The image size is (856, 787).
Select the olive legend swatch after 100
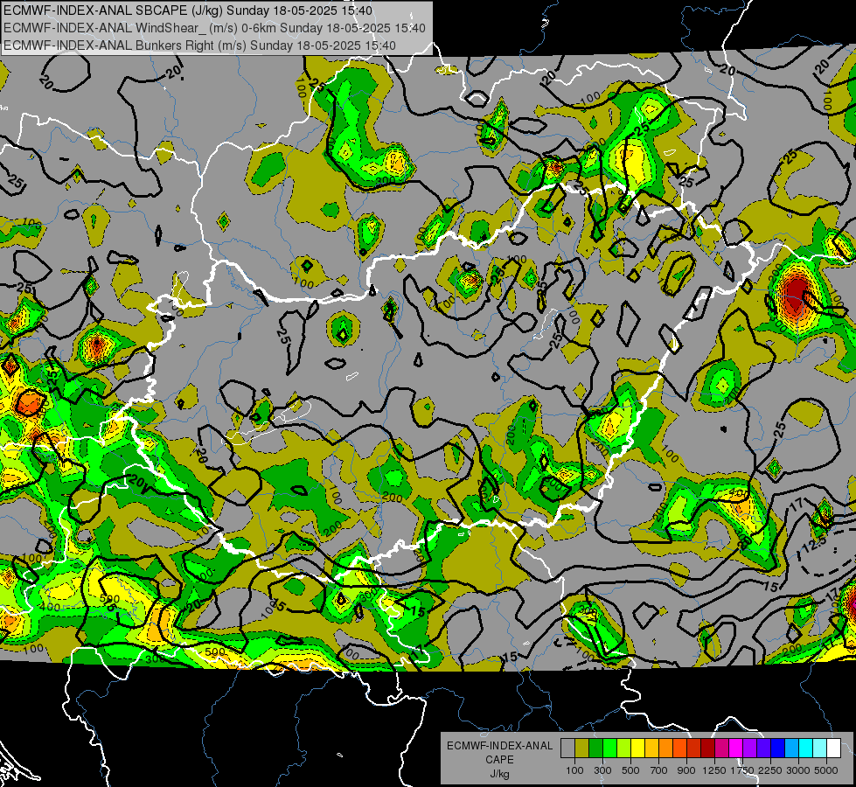tap(581, 749)
